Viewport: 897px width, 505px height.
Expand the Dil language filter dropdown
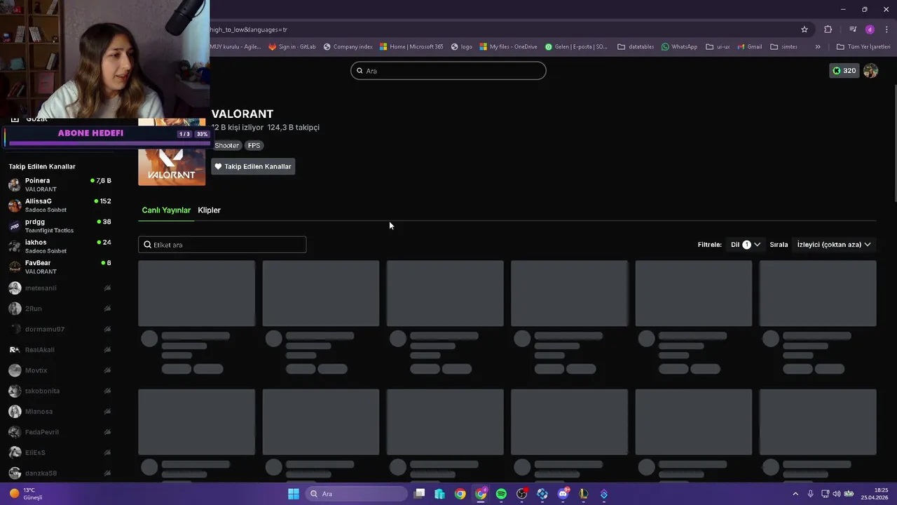point(746,245)
